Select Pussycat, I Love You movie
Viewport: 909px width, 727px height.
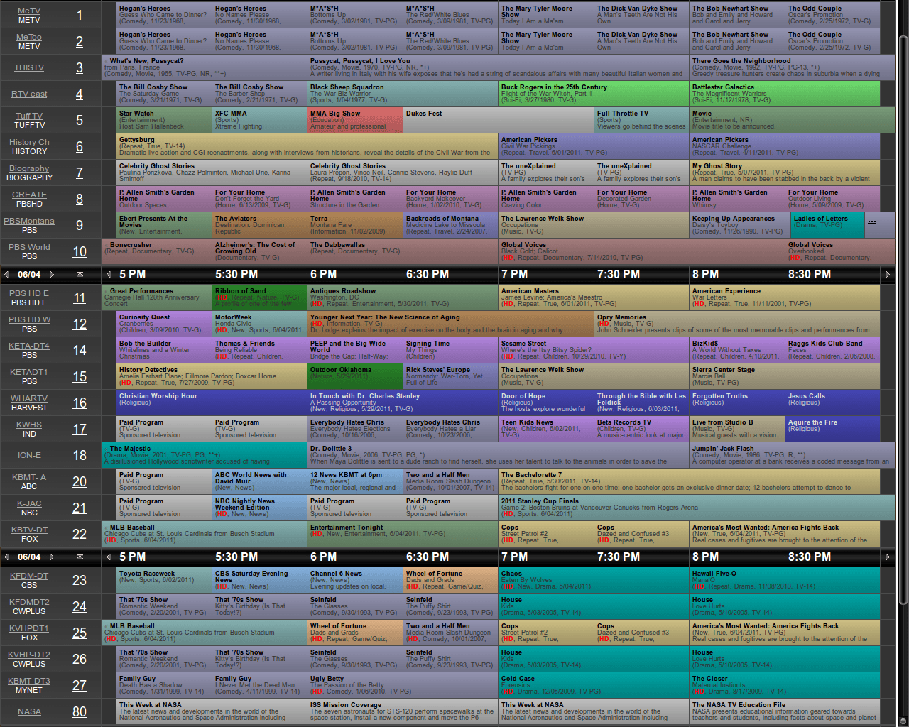click(499, 67)
